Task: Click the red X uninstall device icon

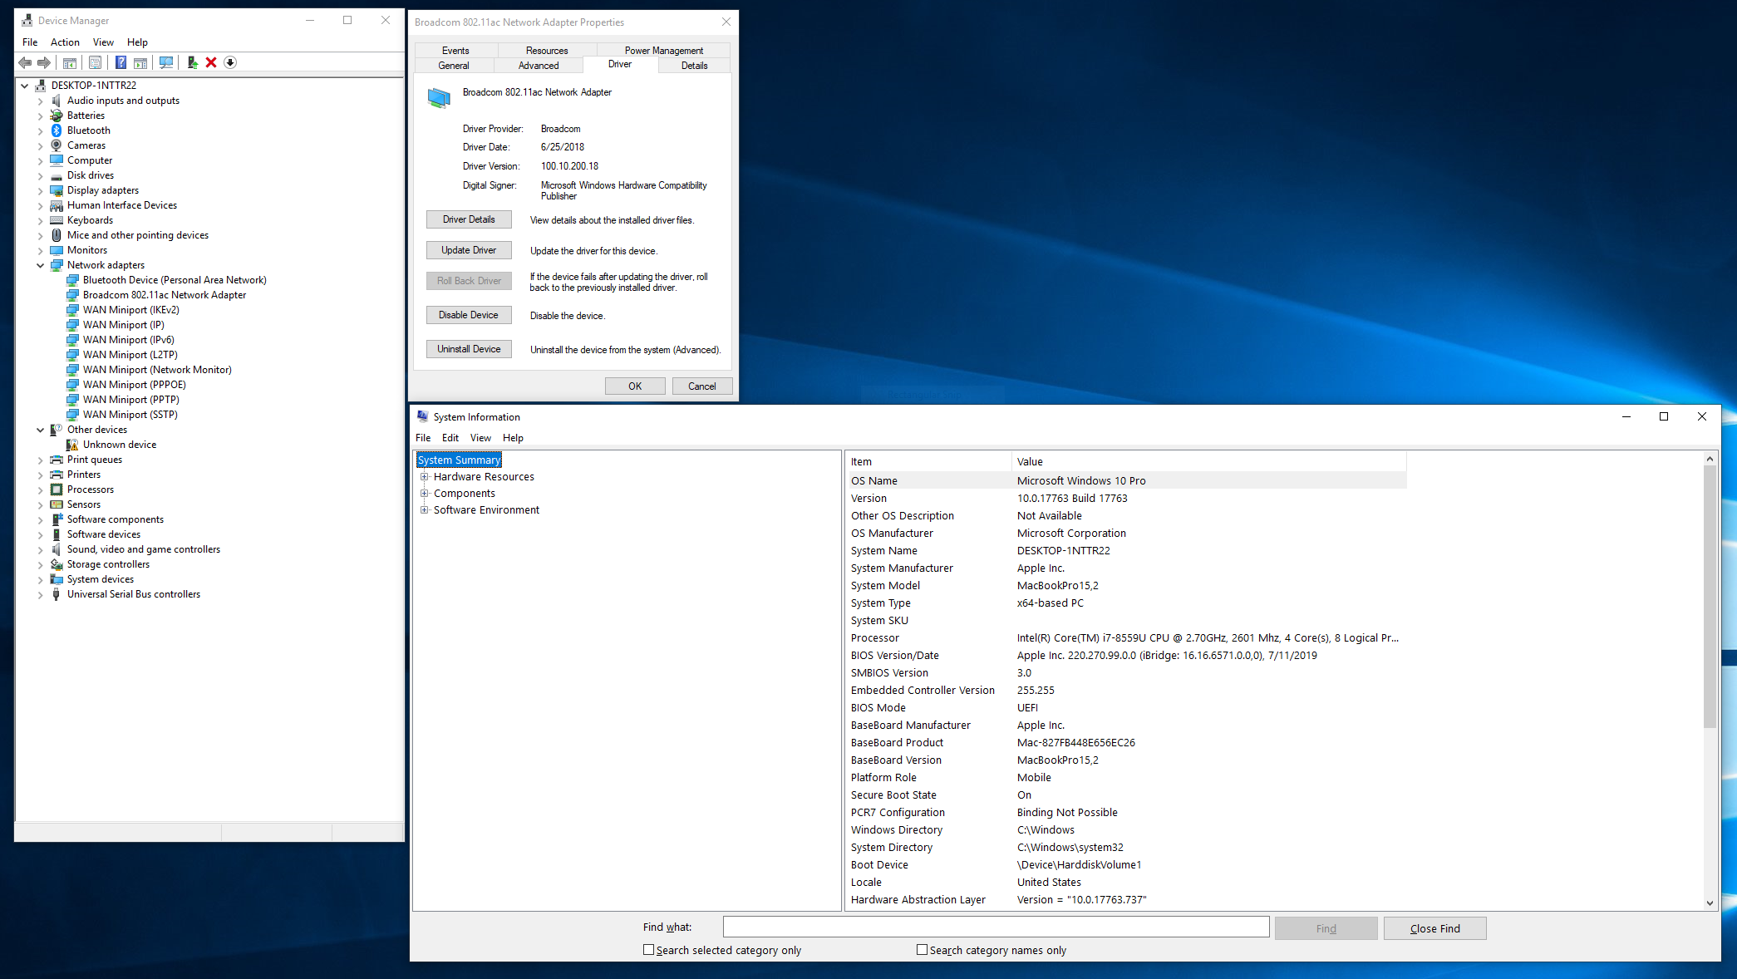Action: tap(211, 62)
